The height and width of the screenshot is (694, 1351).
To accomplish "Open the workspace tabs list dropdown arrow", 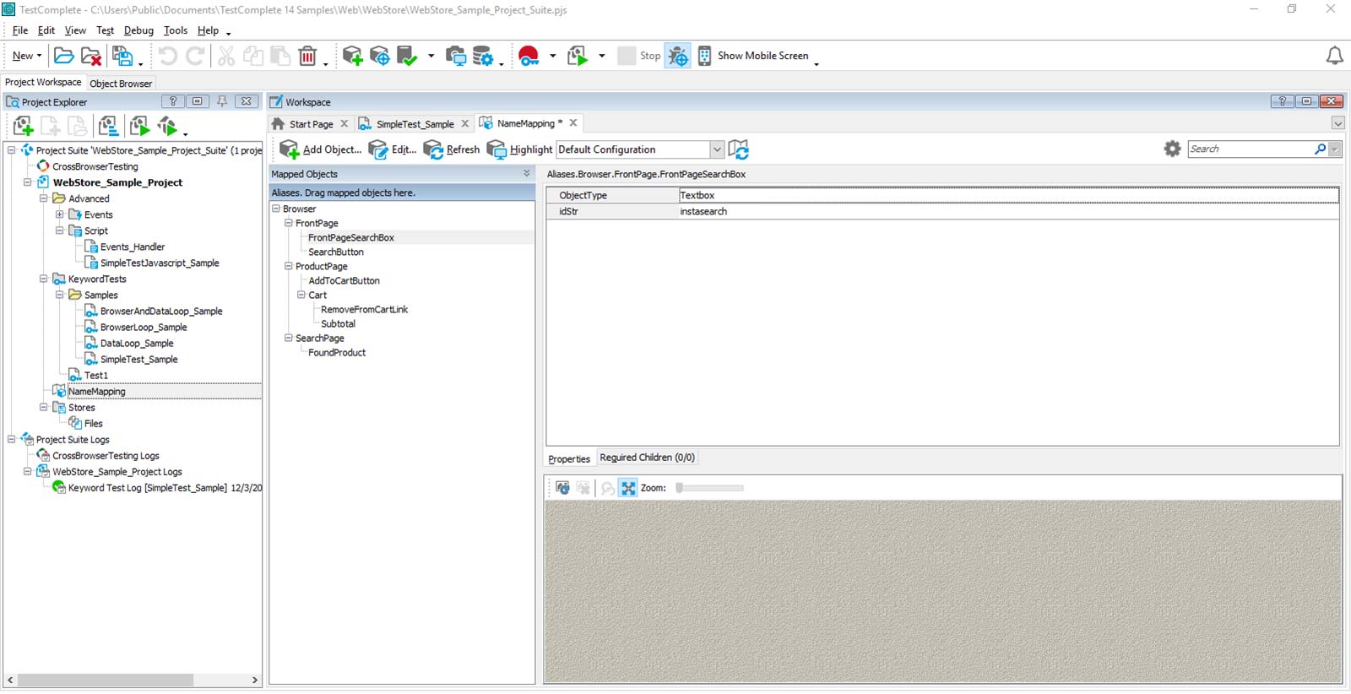I will click(x=1338, y=123).
